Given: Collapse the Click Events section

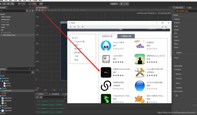Looking at the screenshot, I should pyautogui.click(x=173, y=91).
